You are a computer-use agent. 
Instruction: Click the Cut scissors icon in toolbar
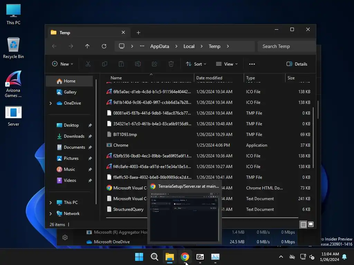(88, 64)
